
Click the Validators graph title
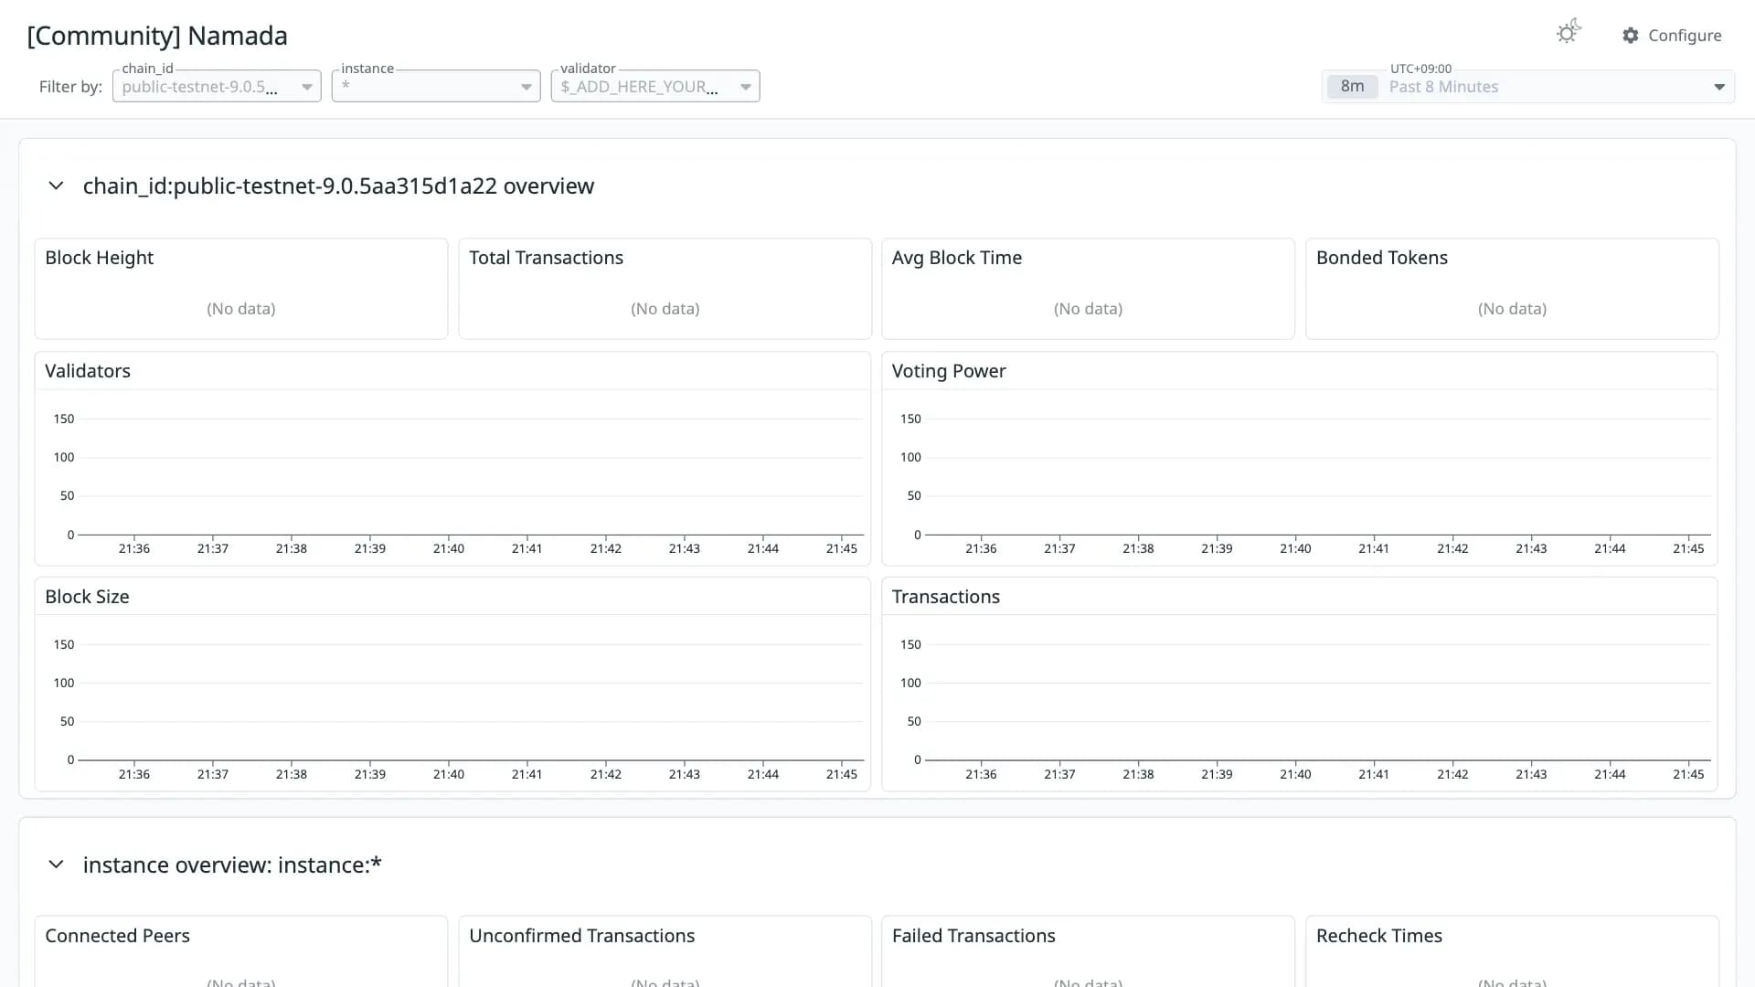pos(88,371)
